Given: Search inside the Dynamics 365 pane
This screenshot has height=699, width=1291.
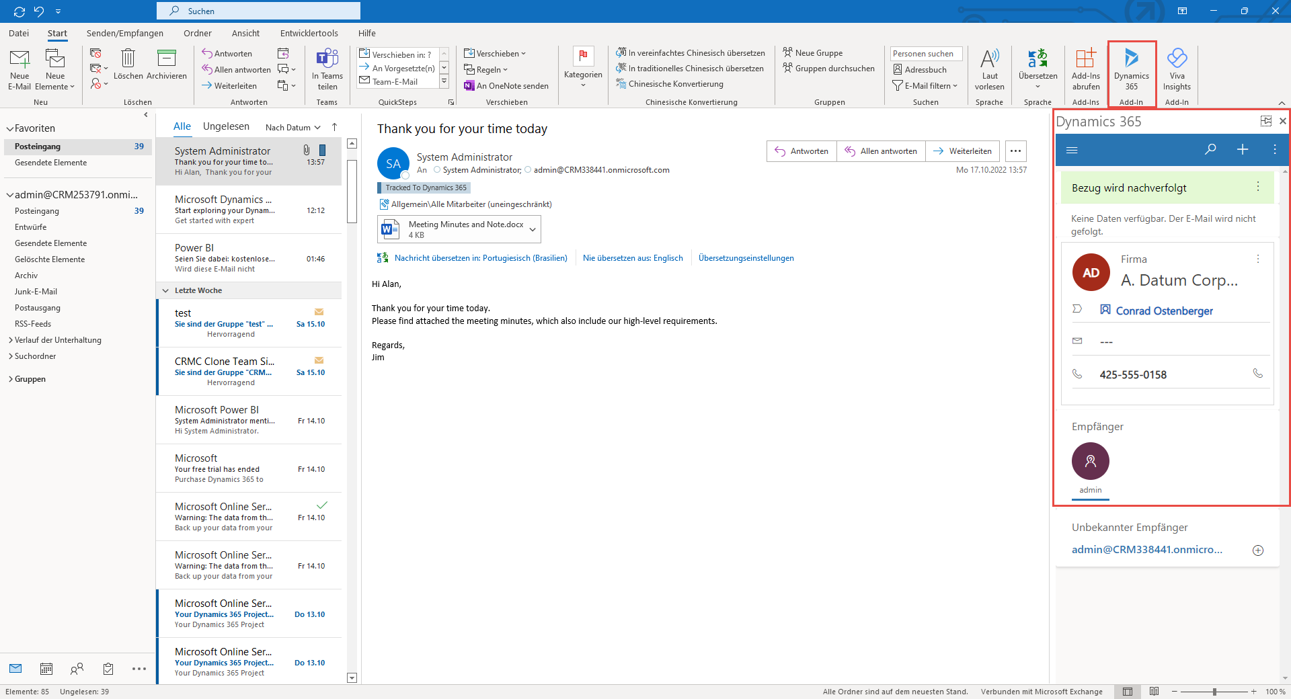Looking at the screenshot, I should click(1210, 149).
